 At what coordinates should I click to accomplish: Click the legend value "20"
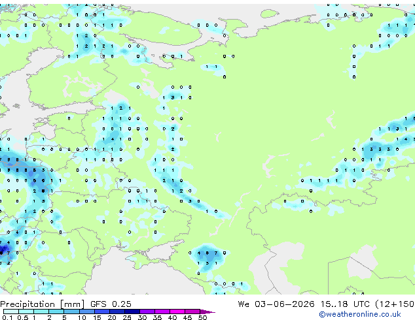pyautogui.click(x=112, y=317)
